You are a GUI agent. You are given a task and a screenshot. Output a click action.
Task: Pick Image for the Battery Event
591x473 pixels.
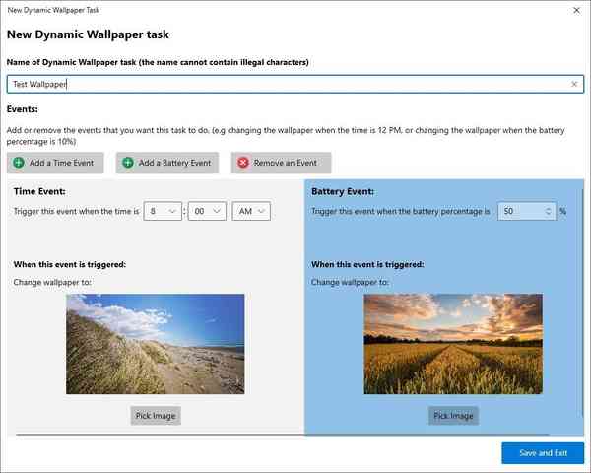click(x=453, y=416)
